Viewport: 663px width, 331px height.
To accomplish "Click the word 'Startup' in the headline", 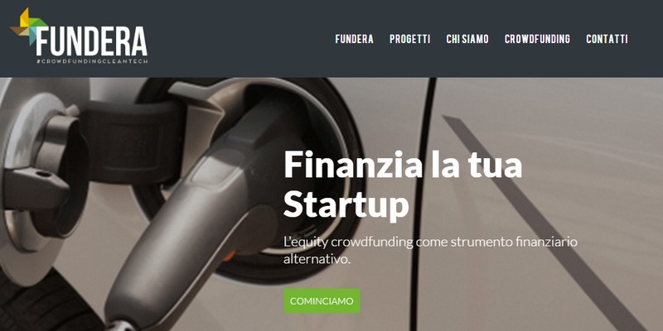I will [346, 206].
